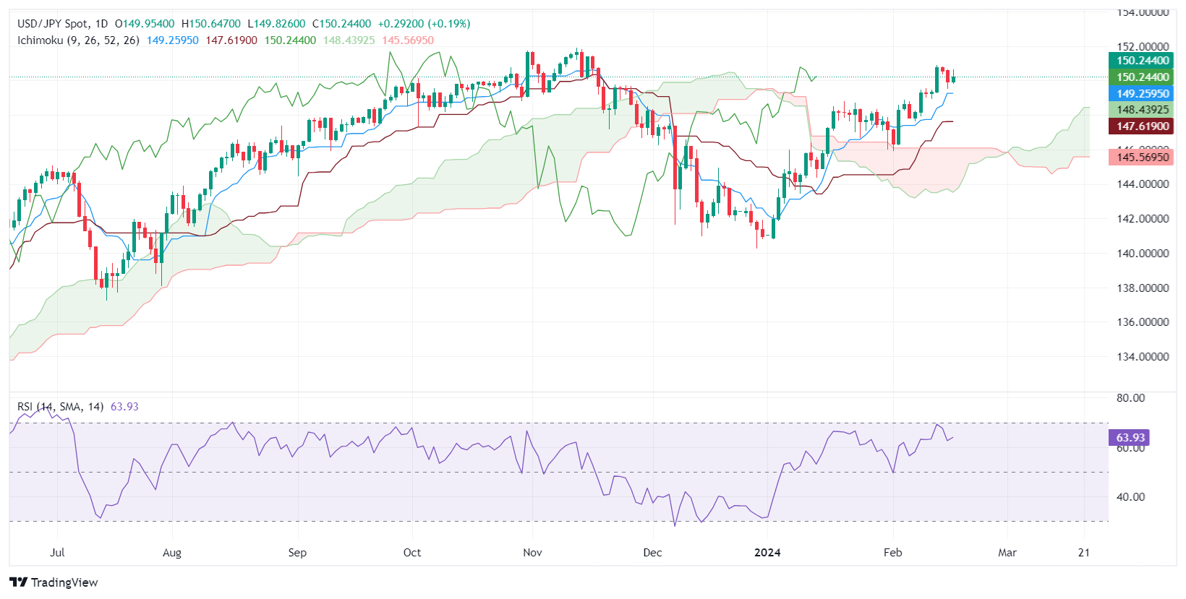Viewport: 1186px width, 599px height.
Task: Select the Feb marker on time axis
Action: tap(892, 553)
